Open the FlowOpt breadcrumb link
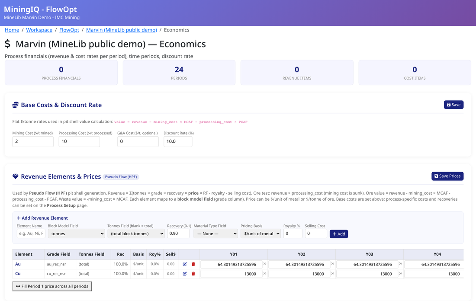 pos(69,30)
